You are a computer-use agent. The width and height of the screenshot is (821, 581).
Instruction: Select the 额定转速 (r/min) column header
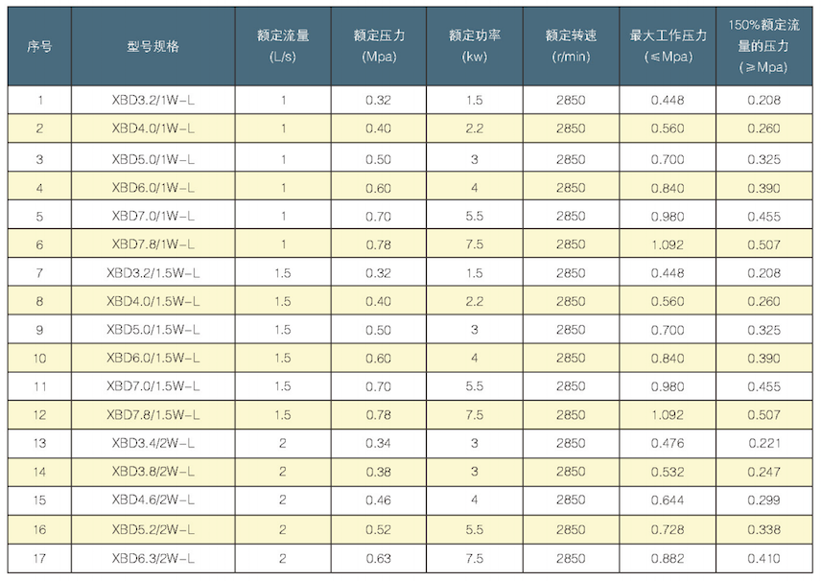(x=571, y=46)
